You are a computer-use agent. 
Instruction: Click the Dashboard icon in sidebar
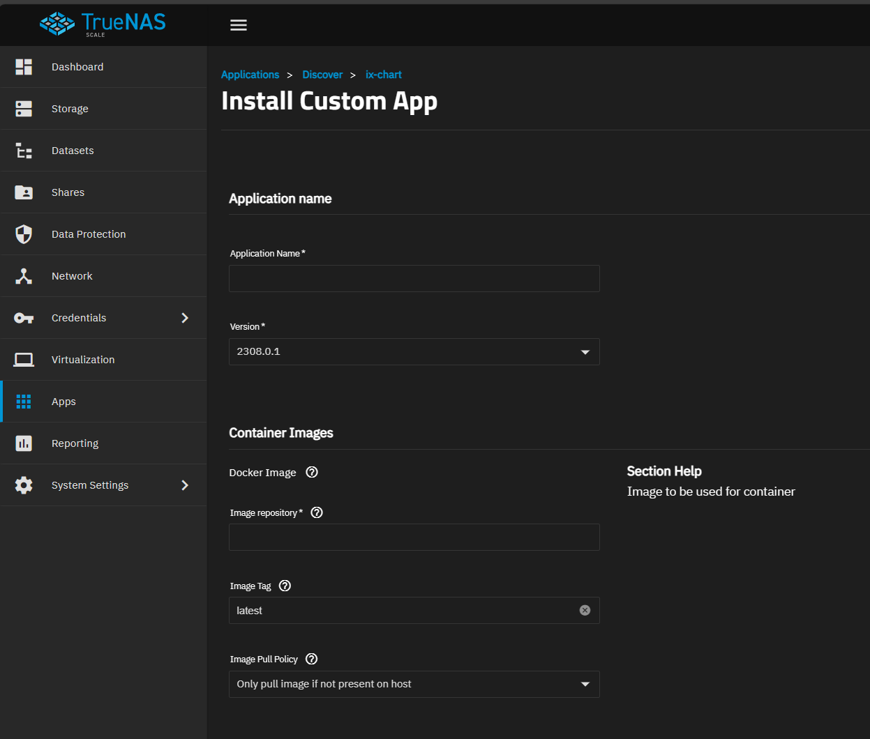tap(24, 67)
